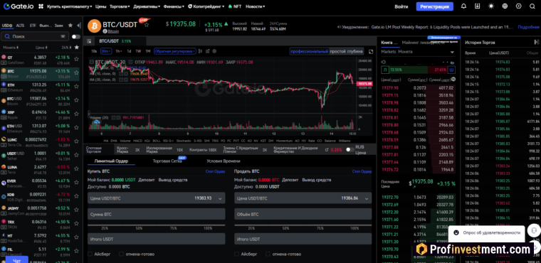Open chart settings gear icon in toolbar
The width and height of the screenshot is (541, 263).
point(214,51)
